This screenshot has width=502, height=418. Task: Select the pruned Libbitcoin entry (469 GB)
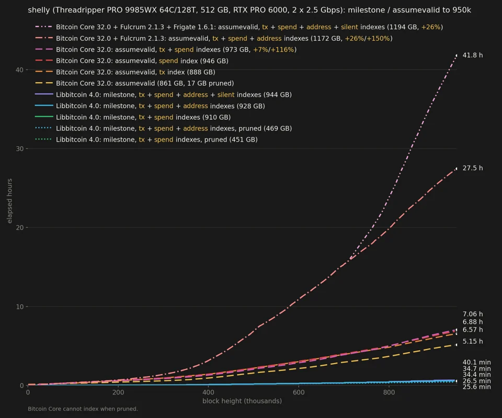163,128
